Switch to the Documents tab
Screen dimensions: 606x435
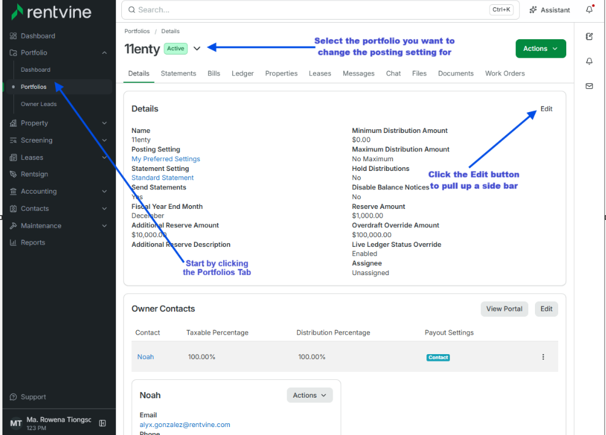(x=456, y=74)
